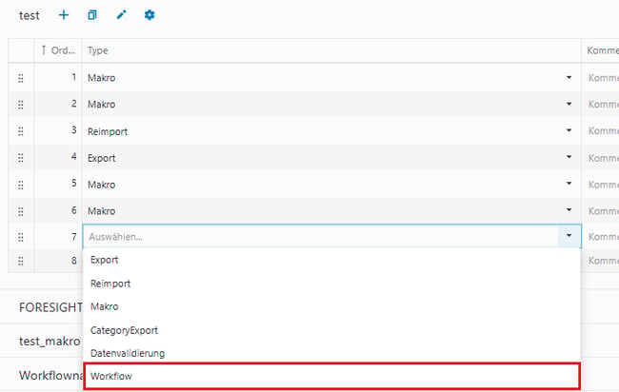Open the Type dropdown in row 1
619x392 pixels.
[569, 77]
